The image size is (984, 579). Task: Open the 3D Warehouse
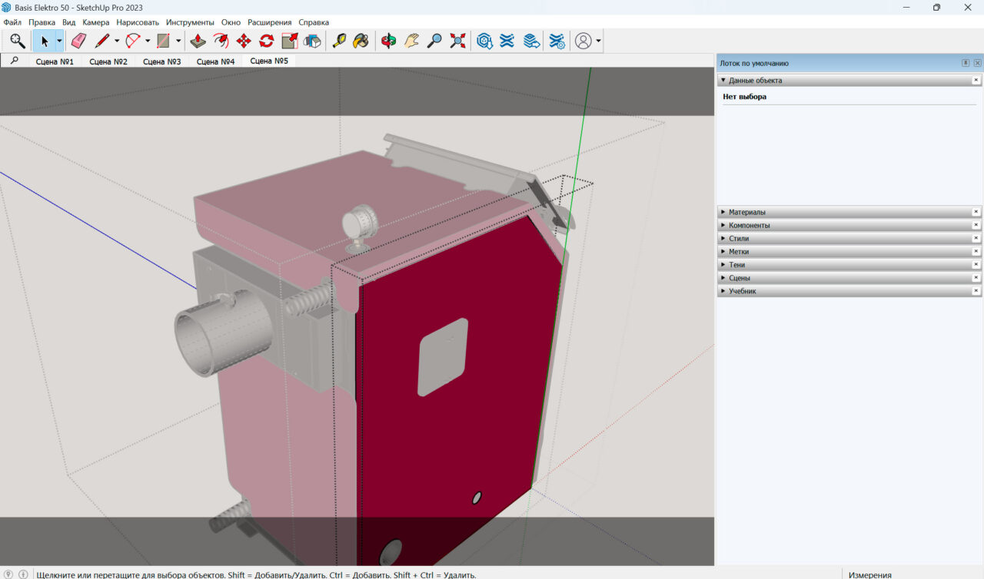[x=484, y=41]
